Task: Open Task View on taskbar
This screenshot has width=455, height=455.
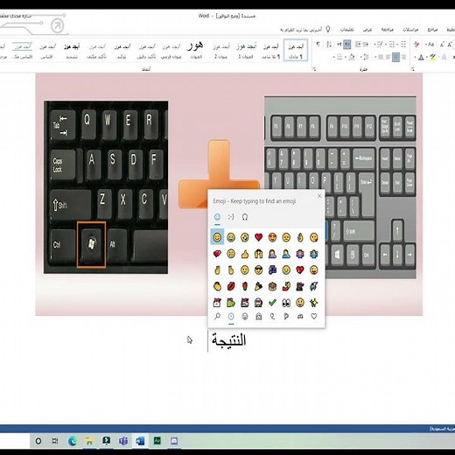Action: tap(55, 441)
